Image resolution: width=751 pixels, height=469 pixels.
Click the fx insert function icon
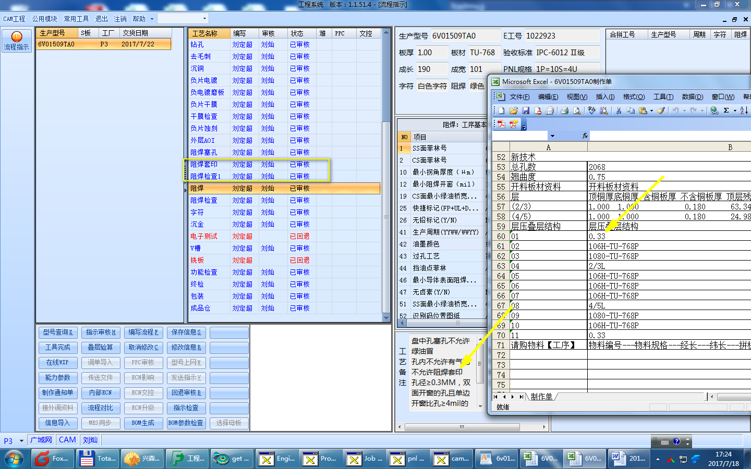click(585, 135)
